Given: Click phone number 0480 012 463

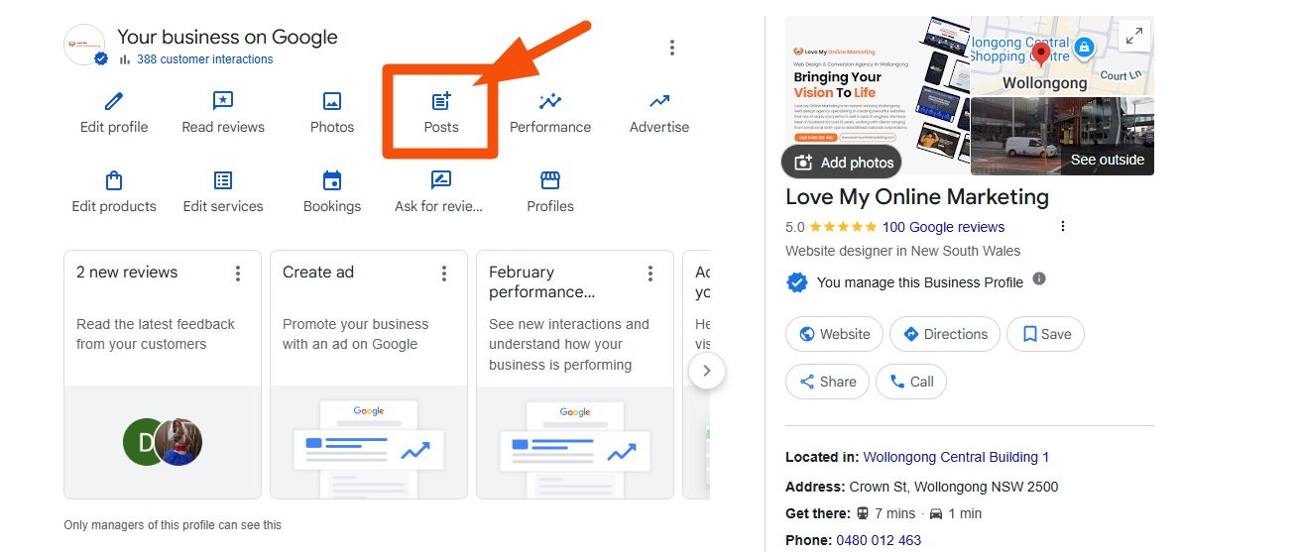Looking at the screenshot, I should pos(881,540).
